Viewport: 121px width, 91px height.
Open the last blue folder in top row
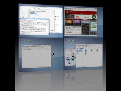pyautogui.click(x=97, y=50)
